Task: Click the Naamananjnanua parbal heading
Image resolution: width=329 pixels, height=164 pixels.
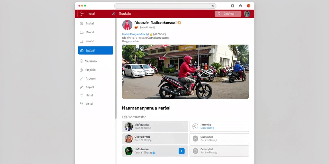Action: pyautogui.click(x=146, y=108)
